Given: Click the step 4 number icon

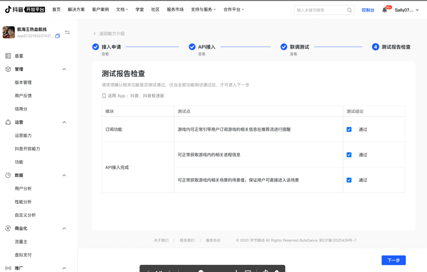Looking at the screenshot, I should pyautogui.click(x=375, y=47).
